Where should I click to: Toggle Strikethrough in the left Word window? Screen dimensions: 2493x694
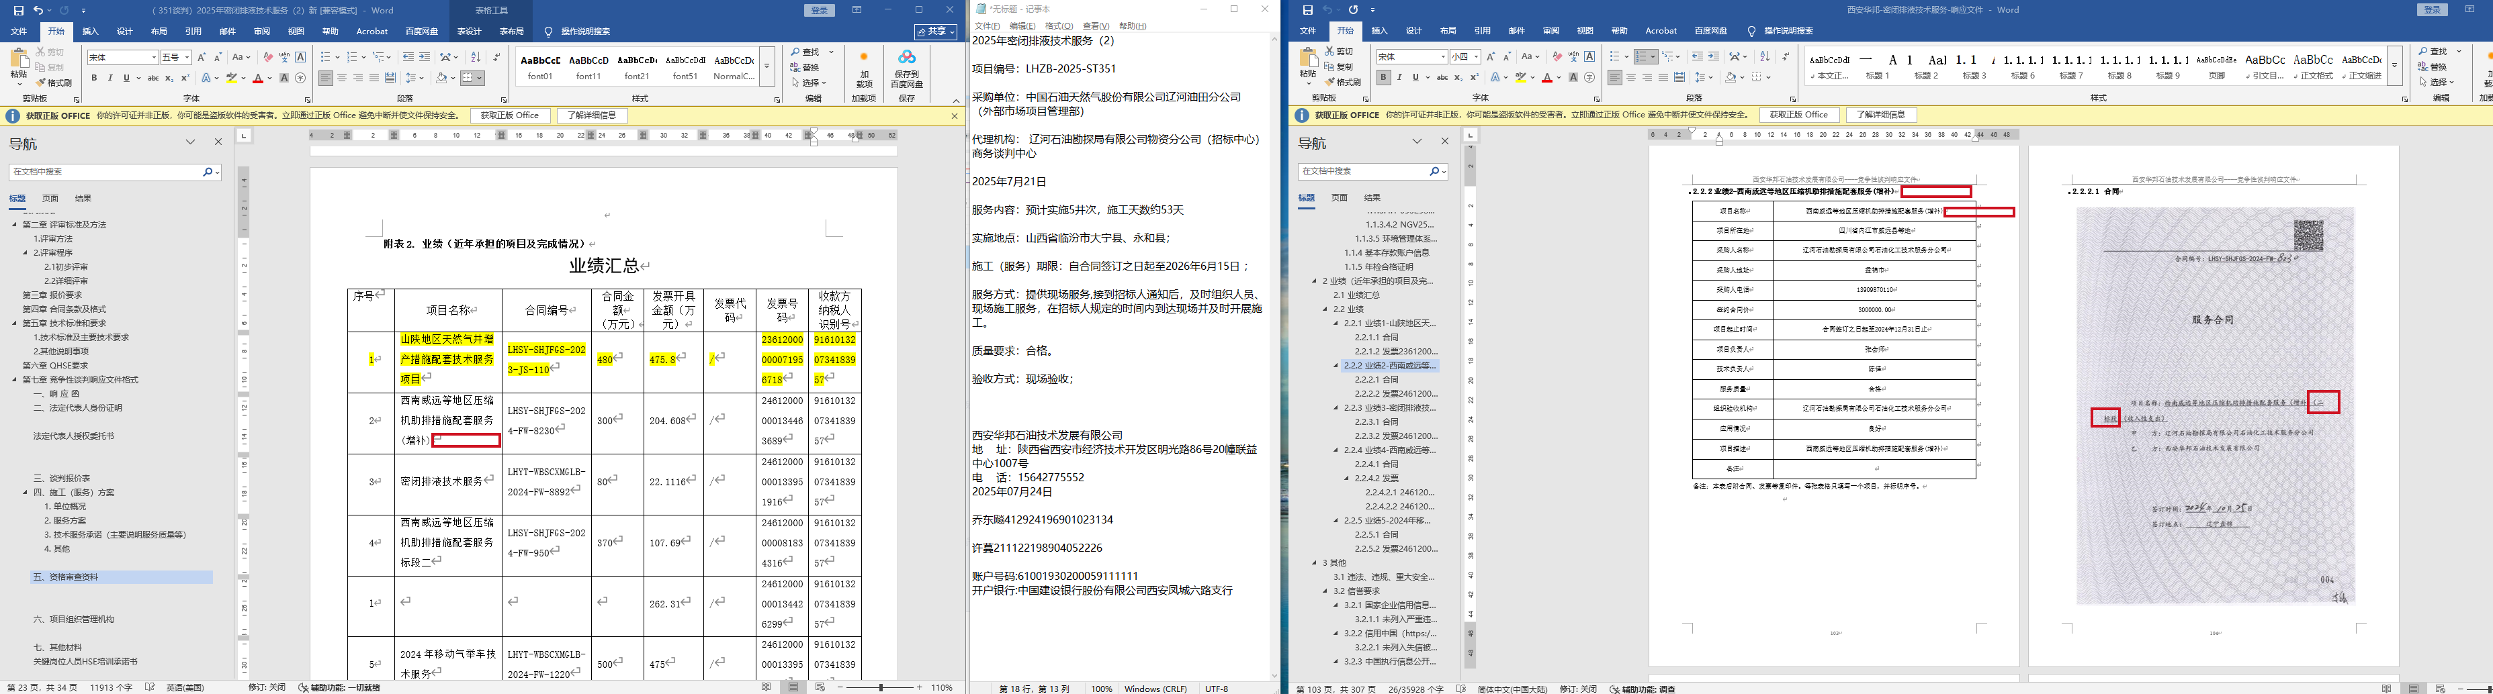point(153,79)
